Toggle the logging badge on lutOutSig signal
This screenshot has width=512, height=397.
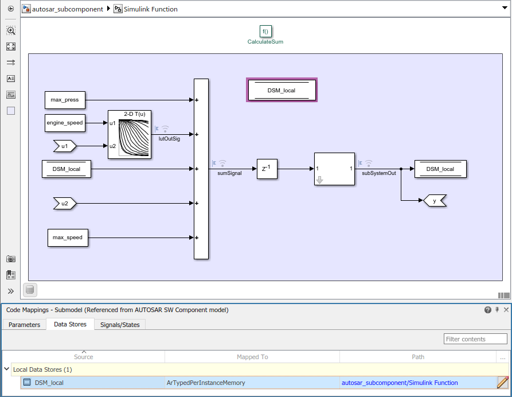[x=165, y=128]
